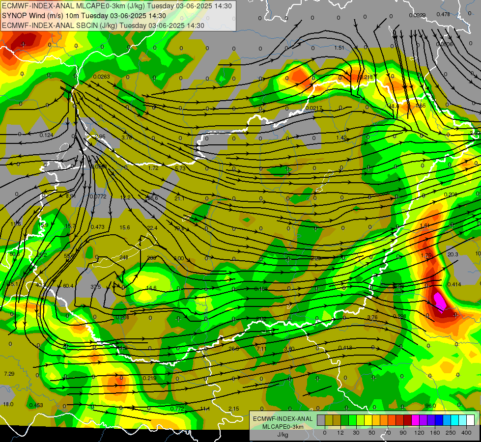This screenshot has height=442, width=481.
Task: Click the legend text MLCAPE0-3km
Action: tap(283, 427)
